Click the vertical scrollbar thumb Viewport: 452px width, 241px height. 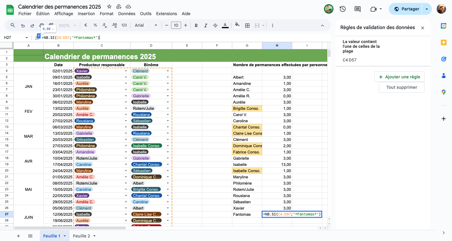tap(329, 54)
